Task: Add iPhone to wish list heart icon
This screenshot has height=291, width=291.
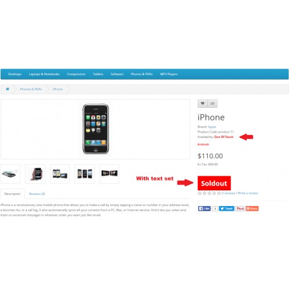Action: tap(203, 103)
